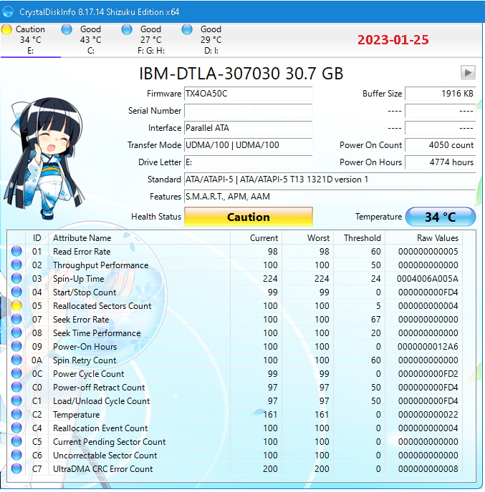Image resolution: width=485 pixels, height=492 pixels.
Task: Click the Standard field ATA/ATAPI-5
Action: [x=330, y=179]
